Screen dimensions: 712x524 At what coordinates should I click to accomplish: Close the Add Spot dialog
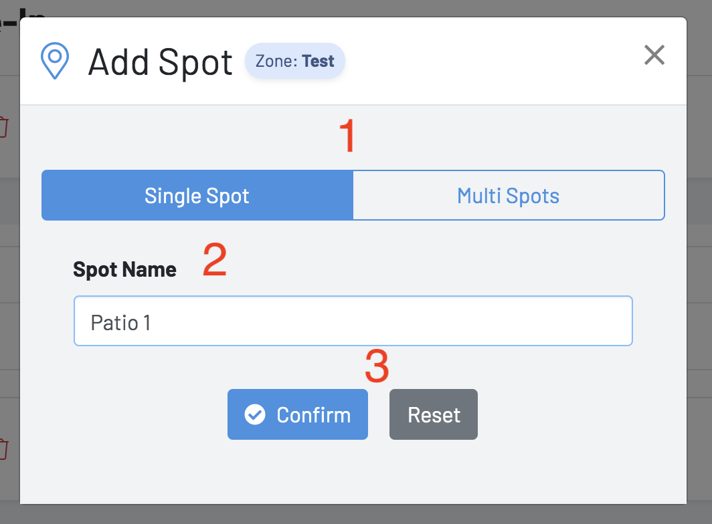tap(654, 55)
